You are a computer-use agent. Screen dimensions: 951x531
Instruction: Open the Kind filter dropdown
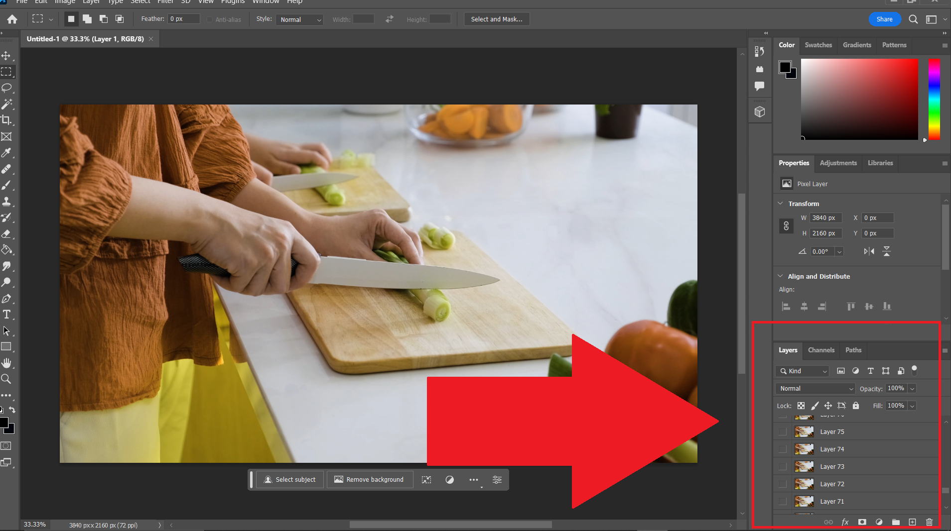[x=801, y=371]
